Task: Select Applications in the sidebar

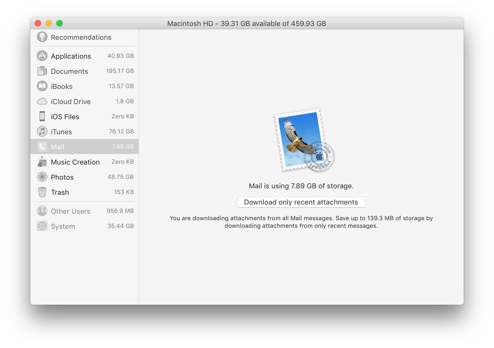Action: [71, 56]
